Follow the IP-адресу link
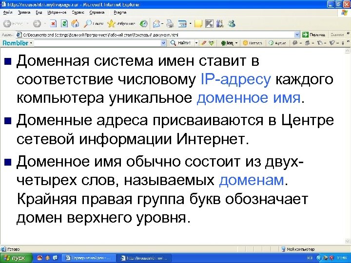Viewport: 351px width, 263px height. 235,79
